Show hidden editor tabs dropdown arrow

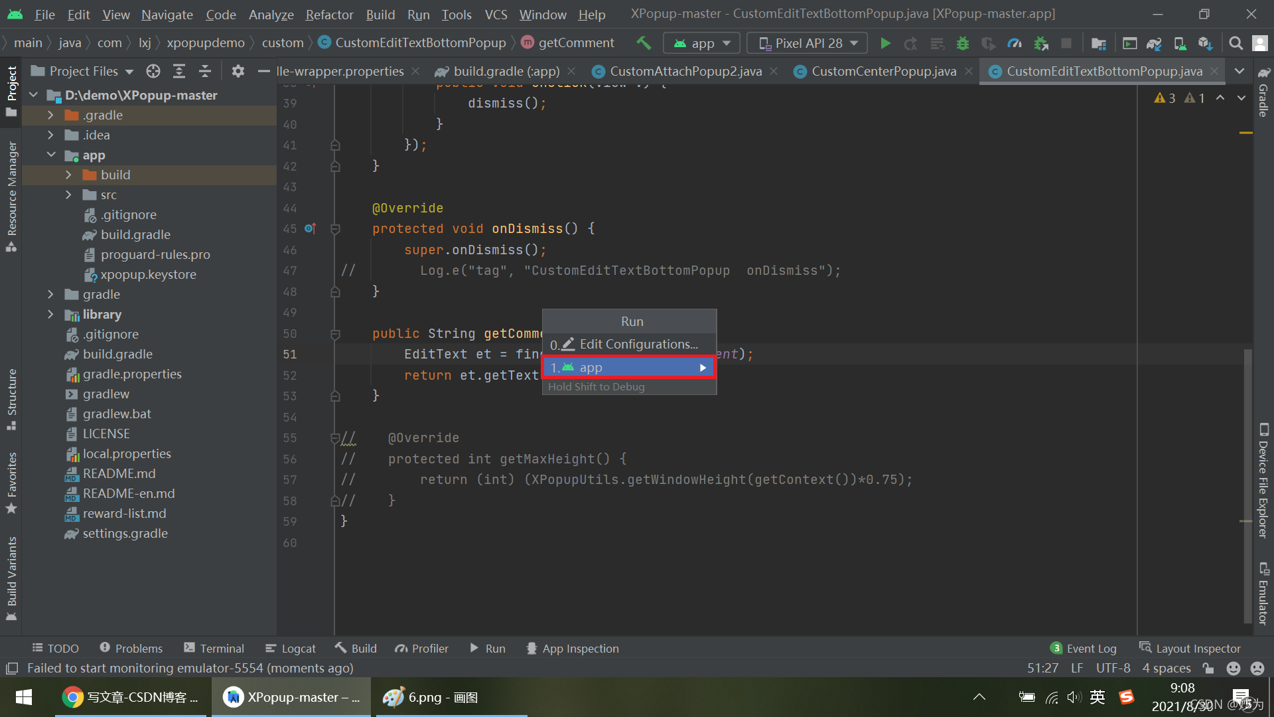(x=1239, y=71)
